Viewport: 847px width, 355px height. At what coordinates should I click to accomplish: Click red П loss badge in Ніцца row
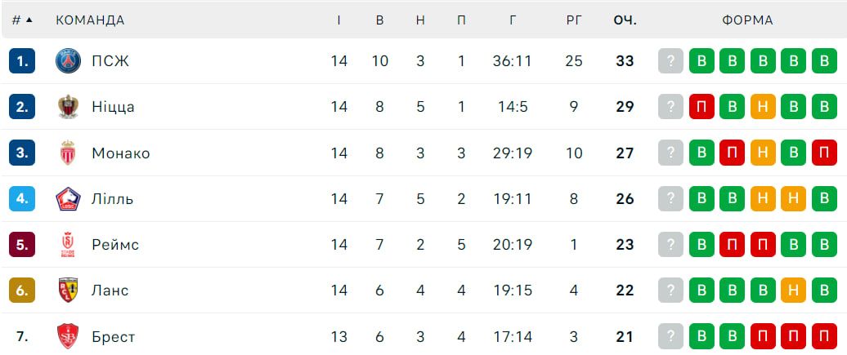(x=701, y=107)
